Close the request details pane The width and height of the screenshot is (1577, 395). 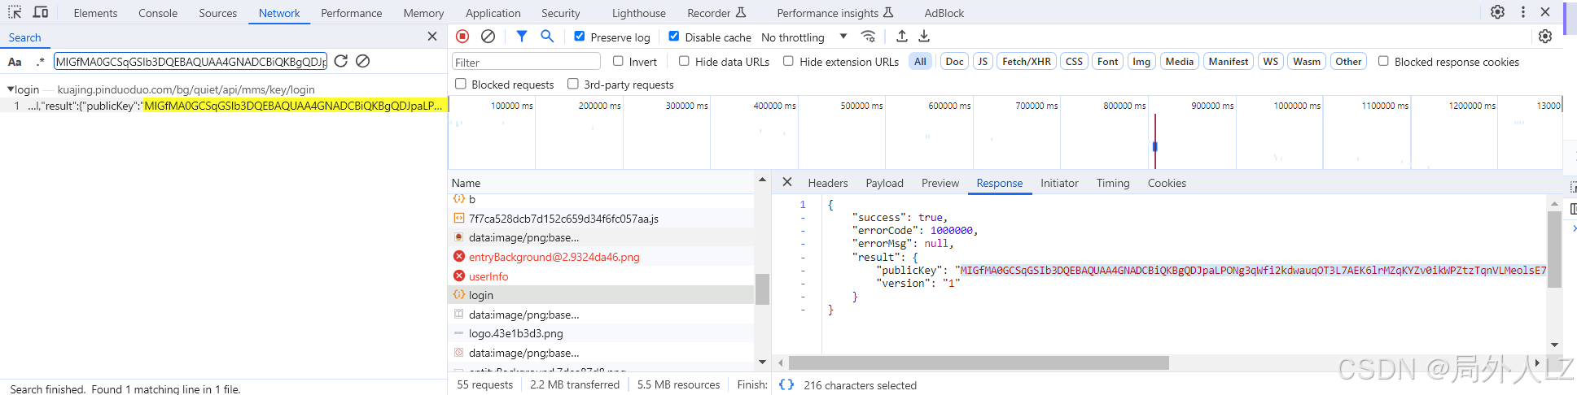pyautogui.click(x=787, y=182)
